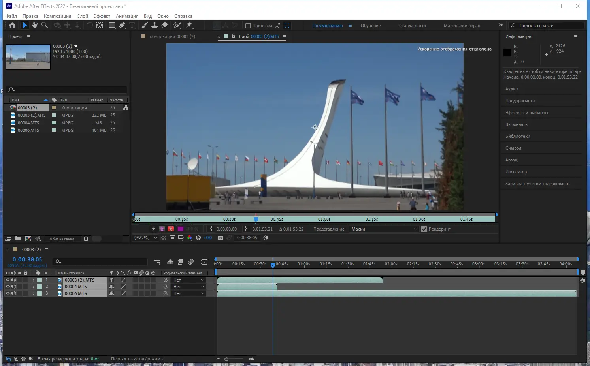Open the Graph Editor in timeline

click(x=204, y=262)
